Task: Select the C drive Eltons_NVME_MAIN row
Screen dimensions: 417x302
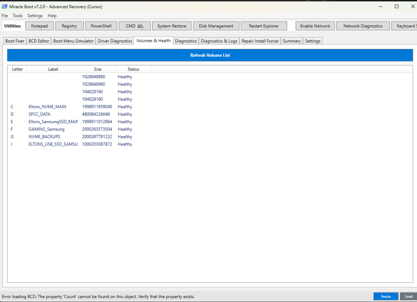Action: (x=47, y=107)
